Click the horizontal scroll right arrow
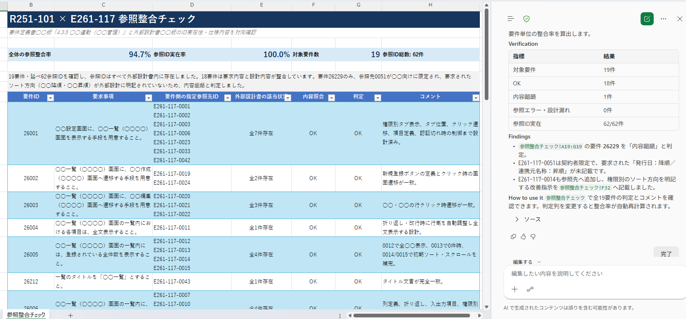This screenshot has width=686, height=319. [x=480, y=315]
